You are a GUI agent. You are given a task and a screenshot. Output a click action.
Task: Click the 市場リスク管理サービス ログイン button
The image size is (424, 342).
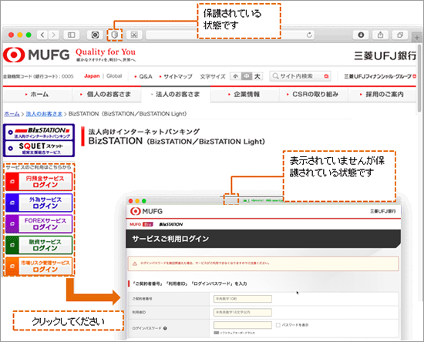point(39,266)
